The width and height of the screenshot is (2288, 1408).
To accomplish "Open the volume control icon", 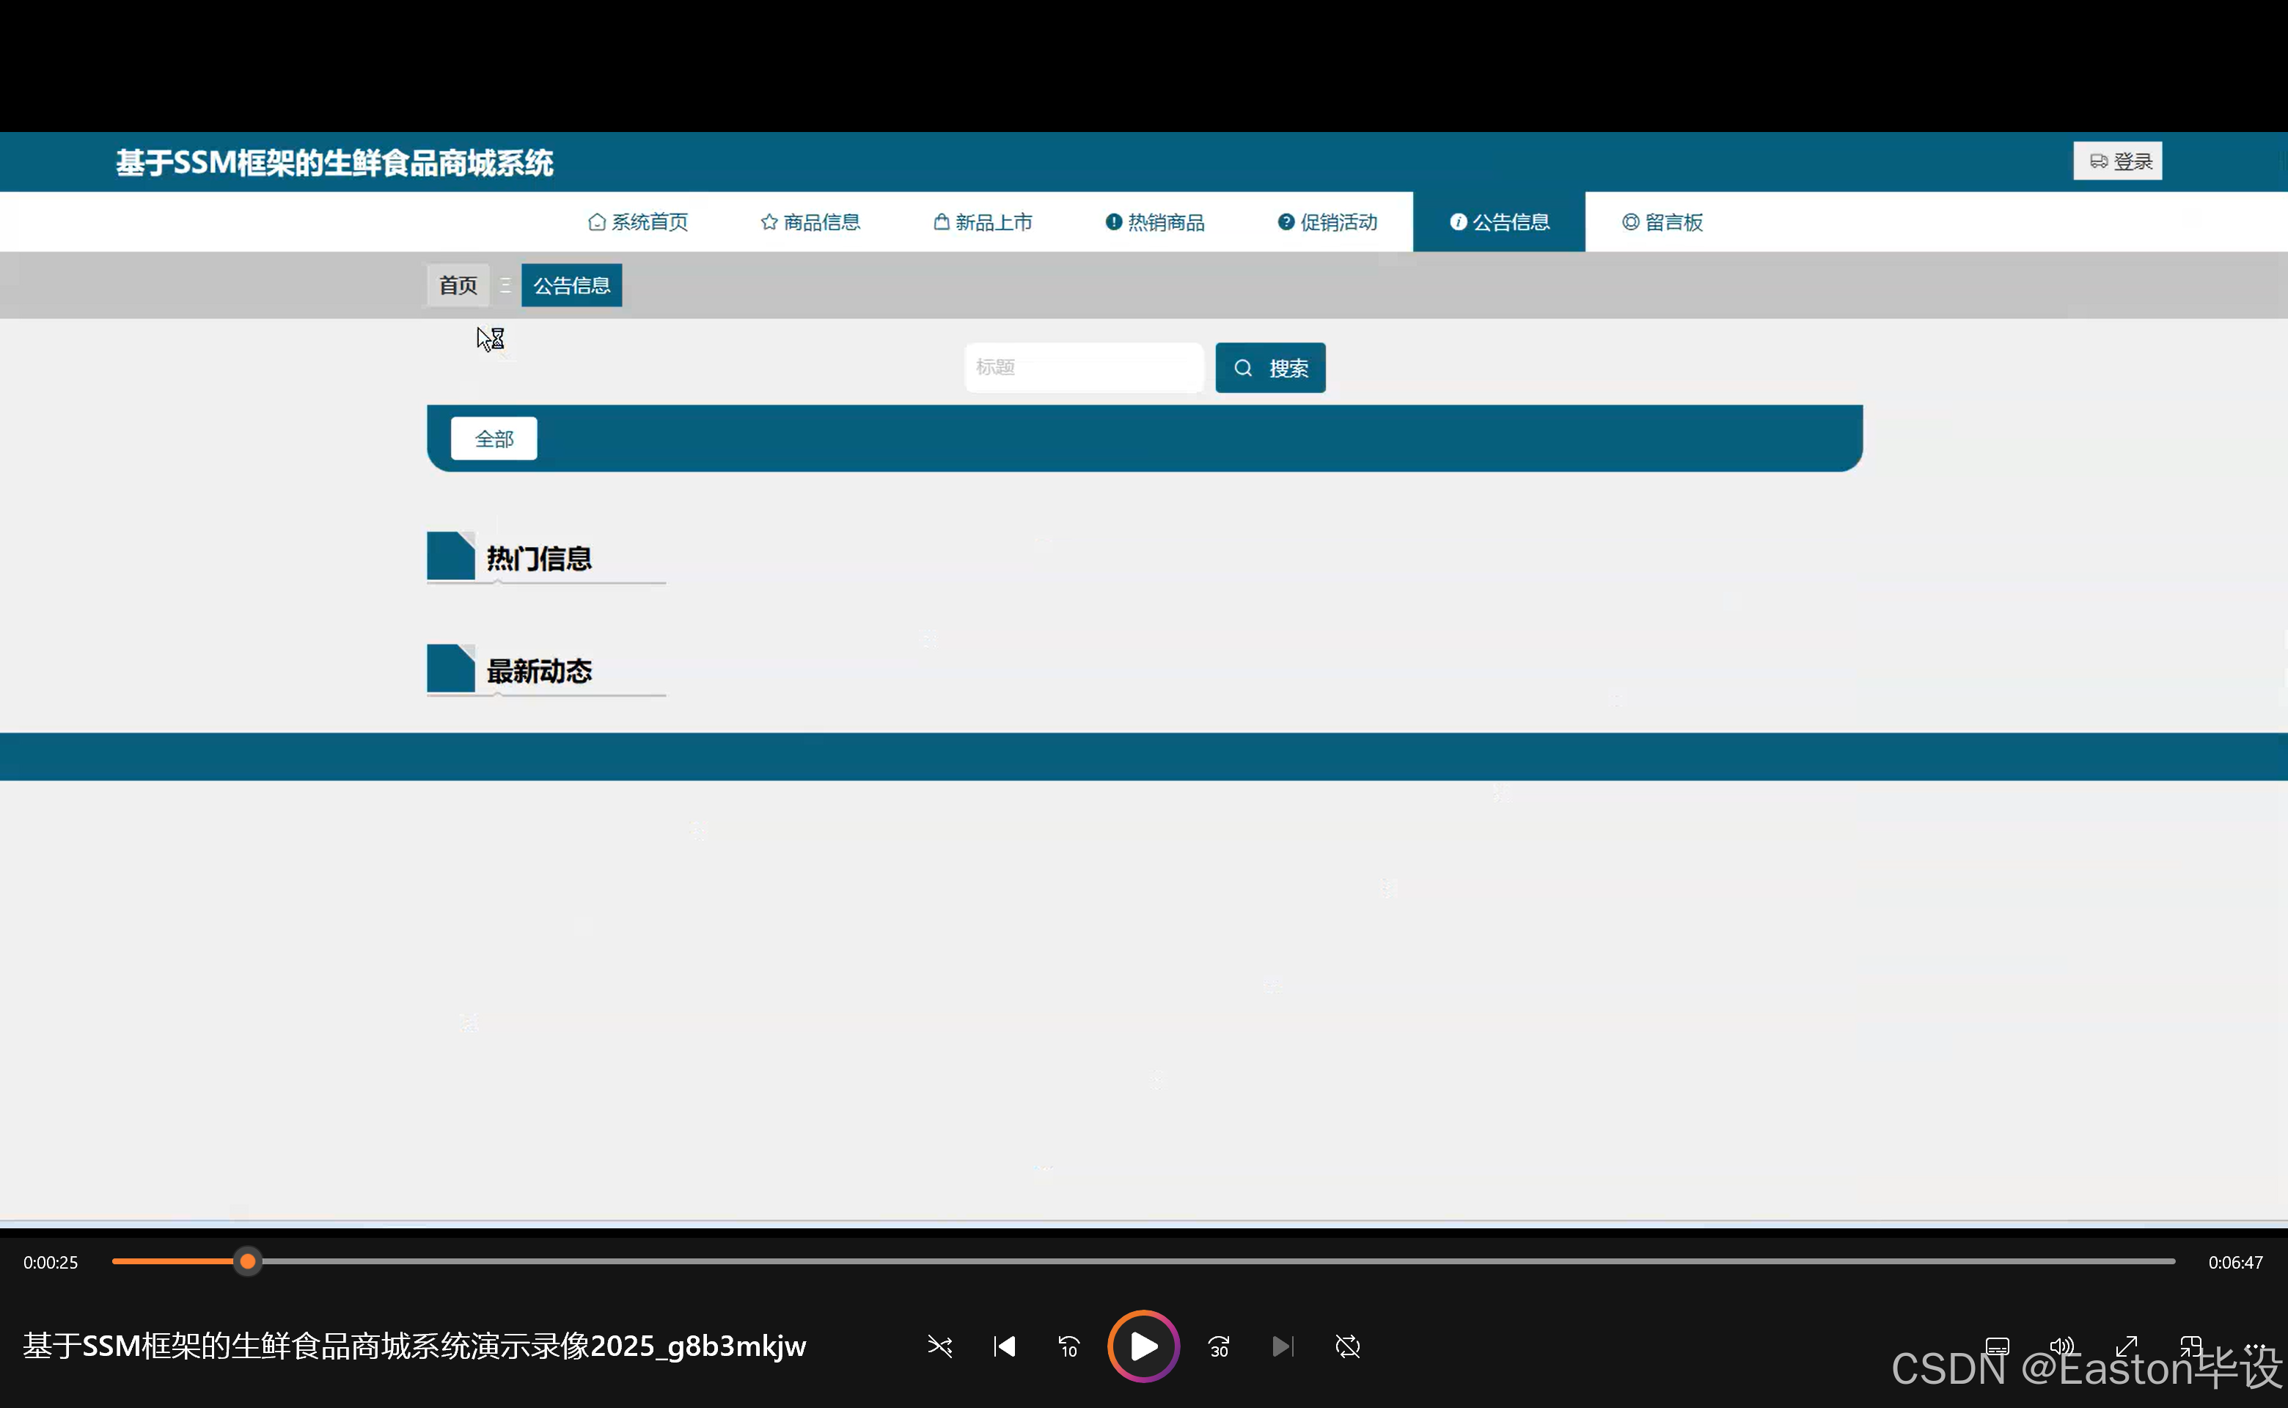I will pyautogui.click(x=2061, y=1346).
